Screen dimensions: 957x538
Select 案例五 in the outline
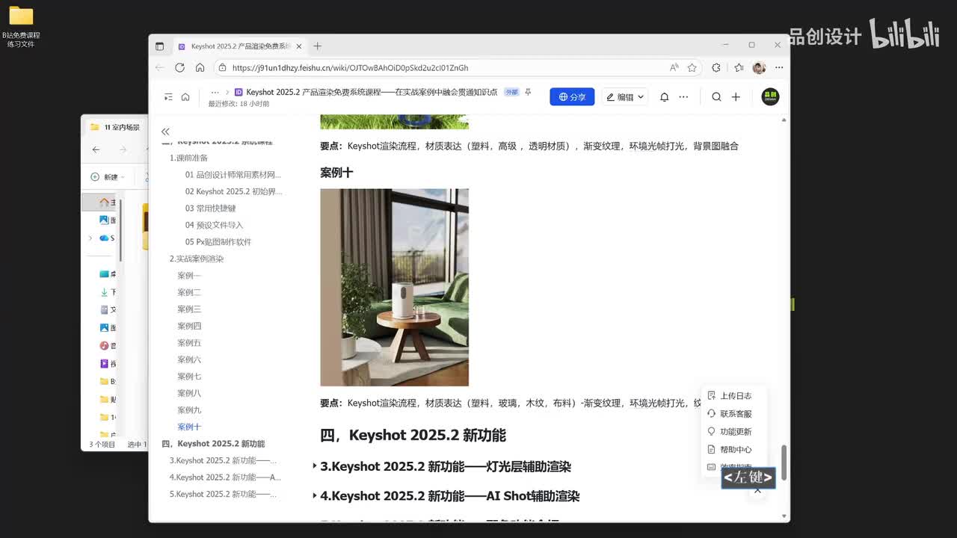(x=189, y=343)
